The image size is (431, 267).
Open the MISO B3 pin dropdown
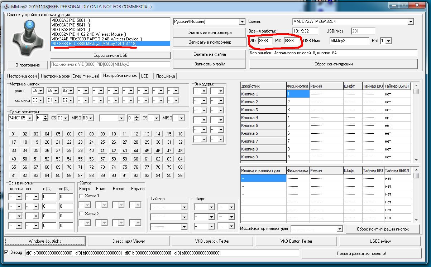click(x=91, y=118)
